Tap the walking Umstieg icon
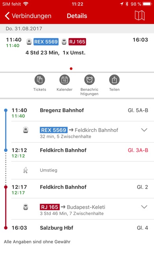This screenshot has height=274, width=154. click(26, 170)
